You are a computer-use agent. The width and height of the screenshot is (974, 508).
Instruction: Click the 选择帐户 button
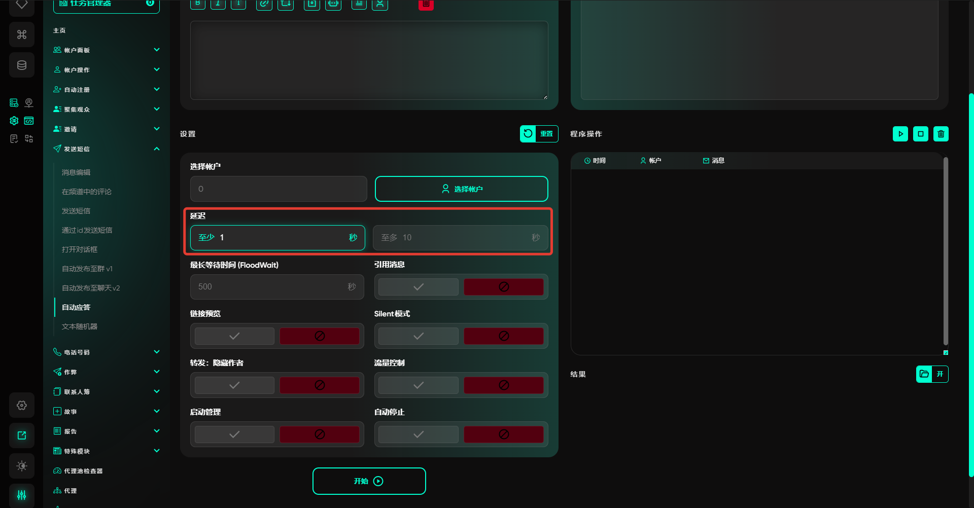(x=461, y=189)
